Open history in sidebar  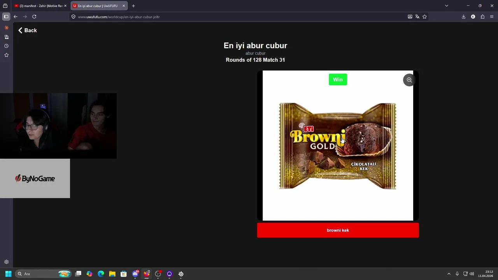6,46
